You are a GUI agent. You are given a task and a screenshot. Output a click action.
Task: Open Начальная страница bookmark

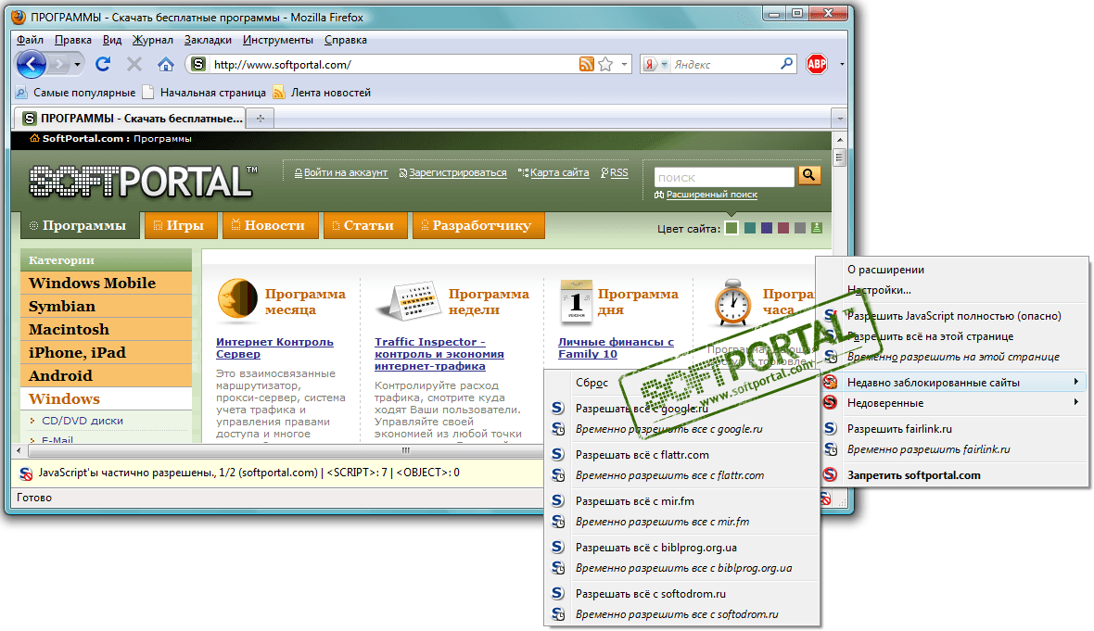[204, 92]
